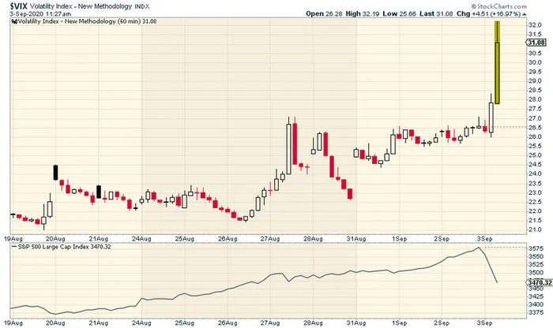Screen dimensions: 553x328
Task: Select the tall yellow candle on 3Sep
Action: [x=497, y=62]
